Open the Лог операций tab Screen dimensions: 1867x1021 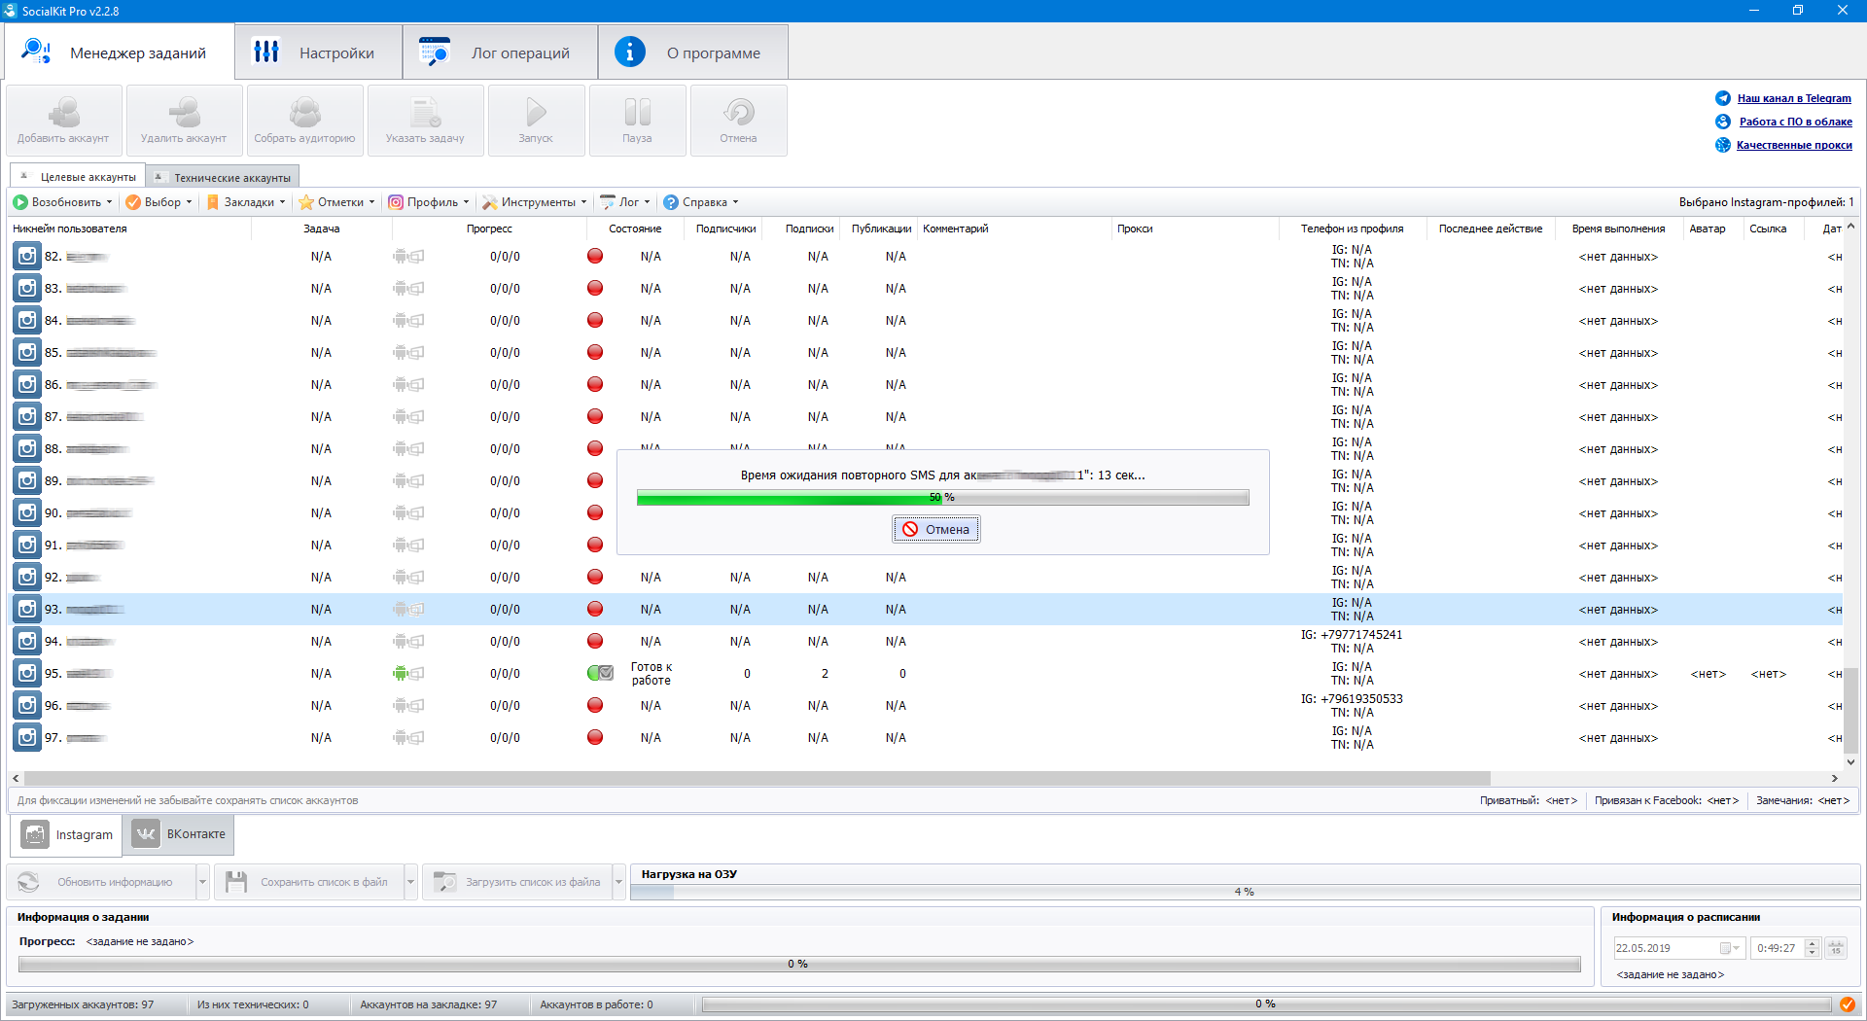500,53
